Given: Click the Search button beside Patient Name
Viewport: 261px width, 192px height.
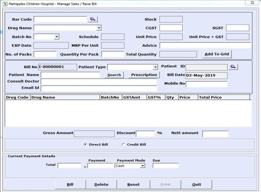Looking at the screenshot, I should tap(114, 75).
